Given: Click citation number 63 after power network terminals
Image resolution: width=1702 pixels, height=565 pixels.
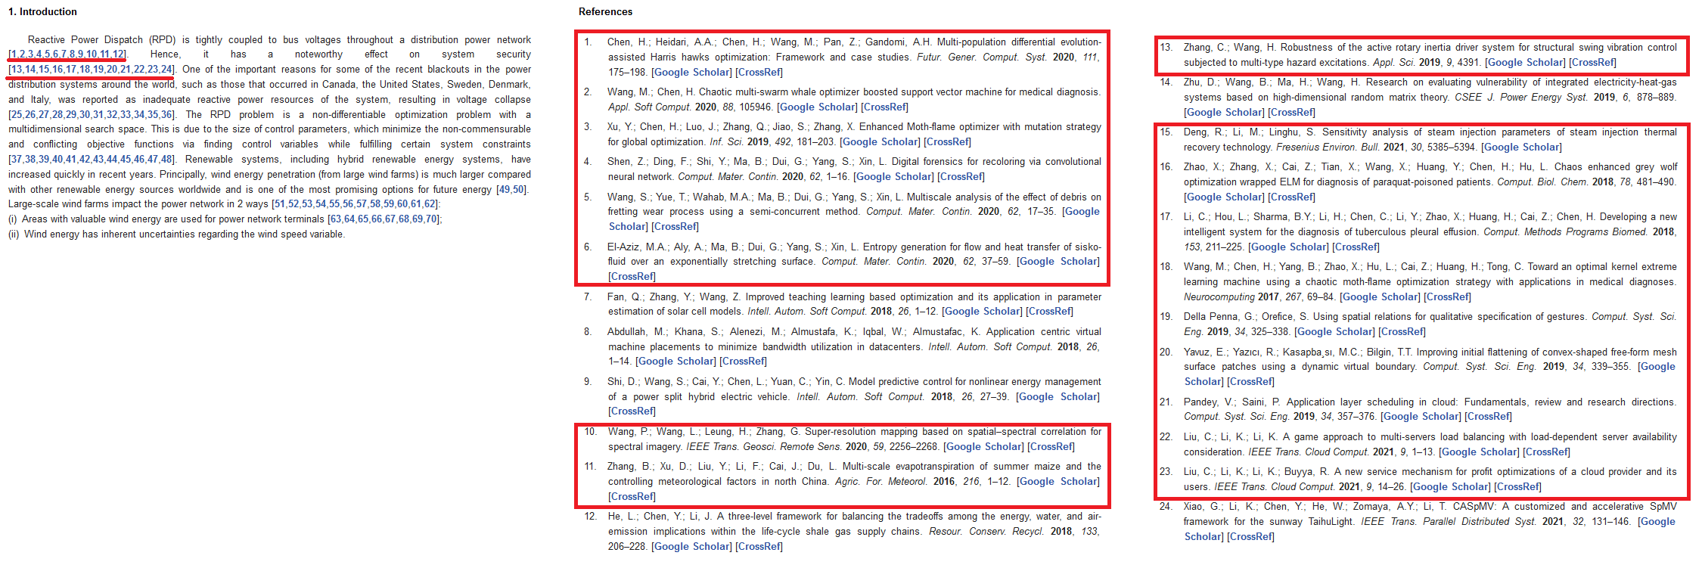Looking at the screenshot, I should [335, 219].
